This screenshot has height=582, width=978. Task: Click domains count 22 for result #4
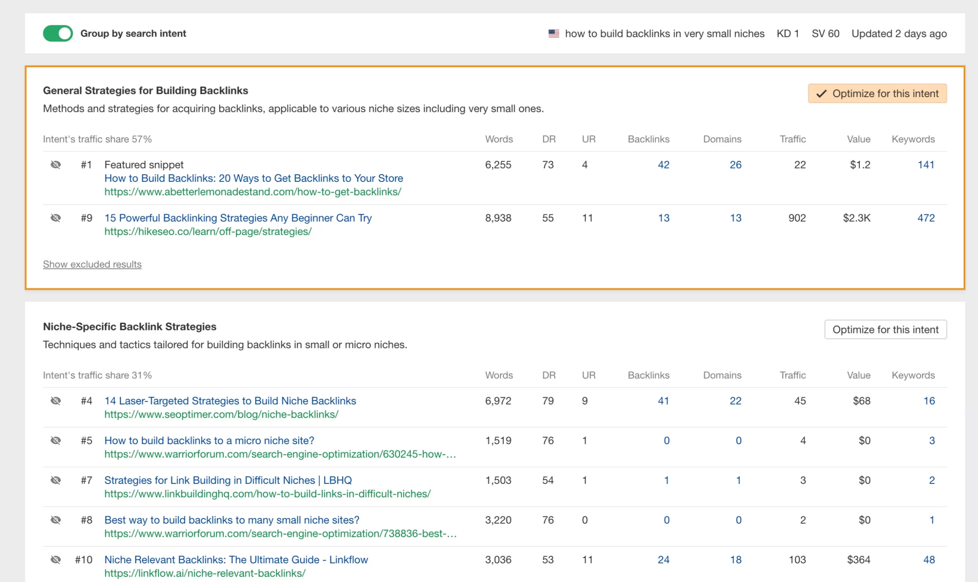(x=735, y=401)
